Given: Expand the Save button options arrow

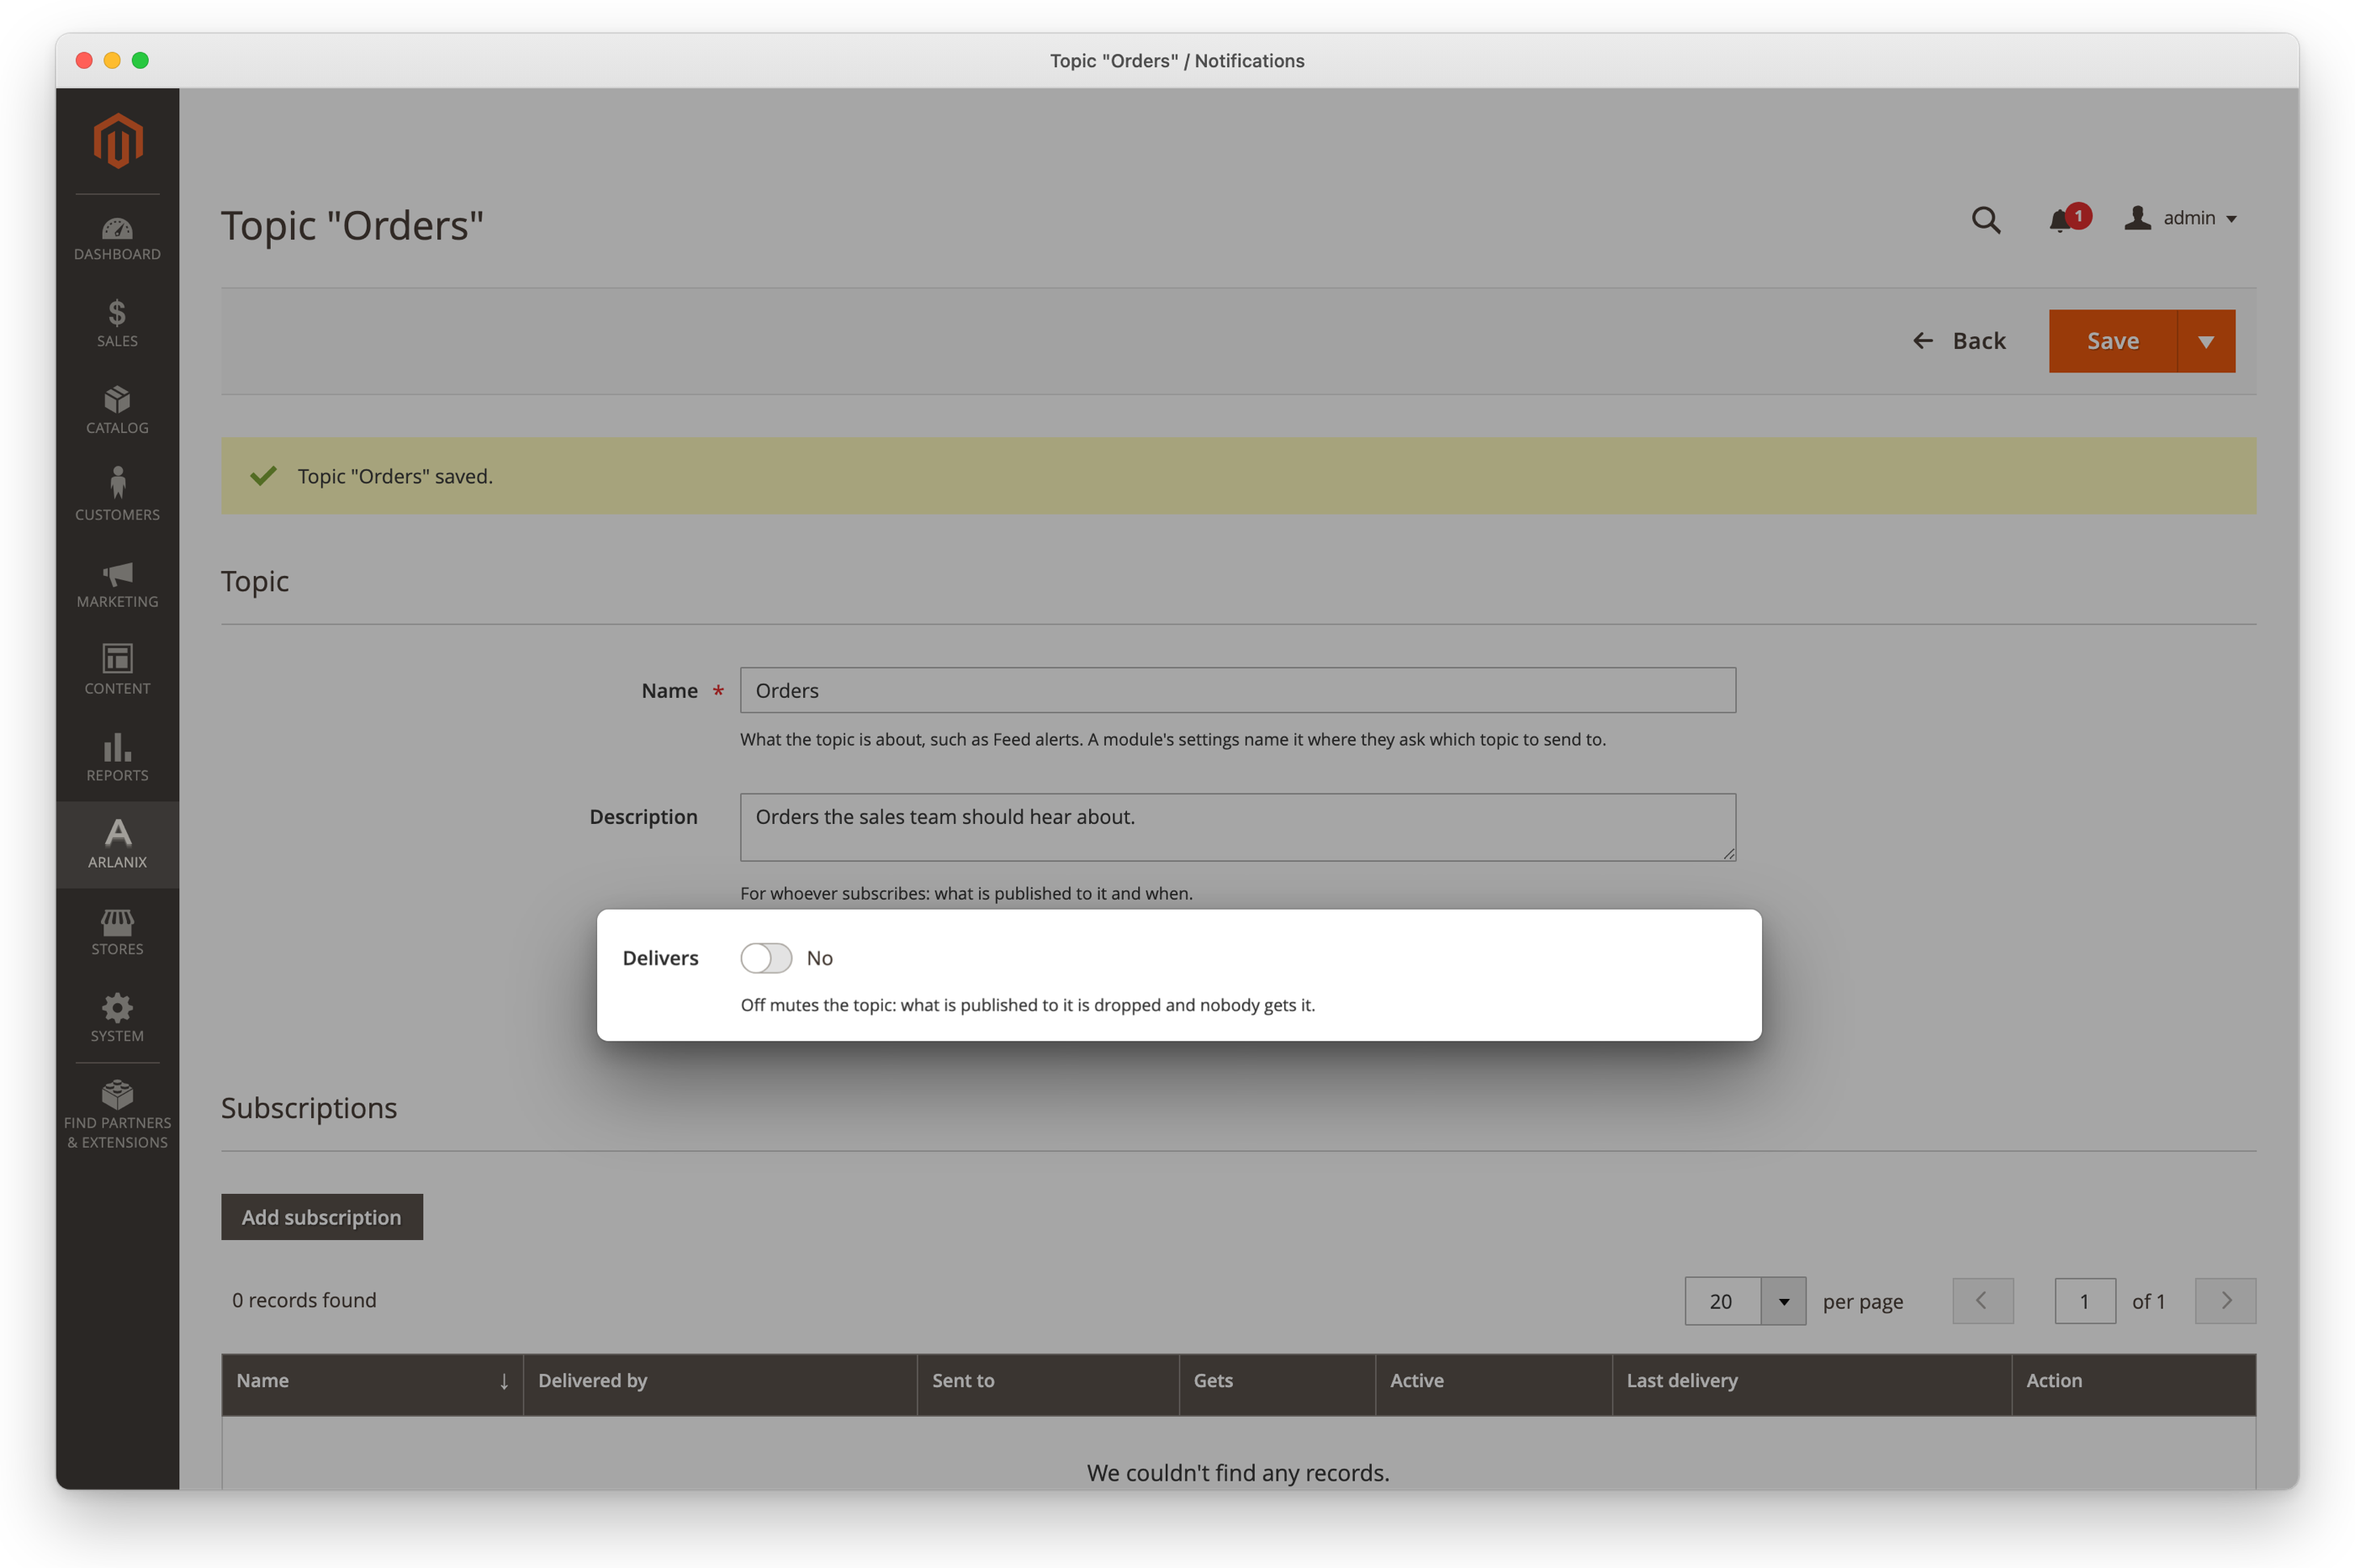Looking at the screenshot, I should coord(2206,341).
